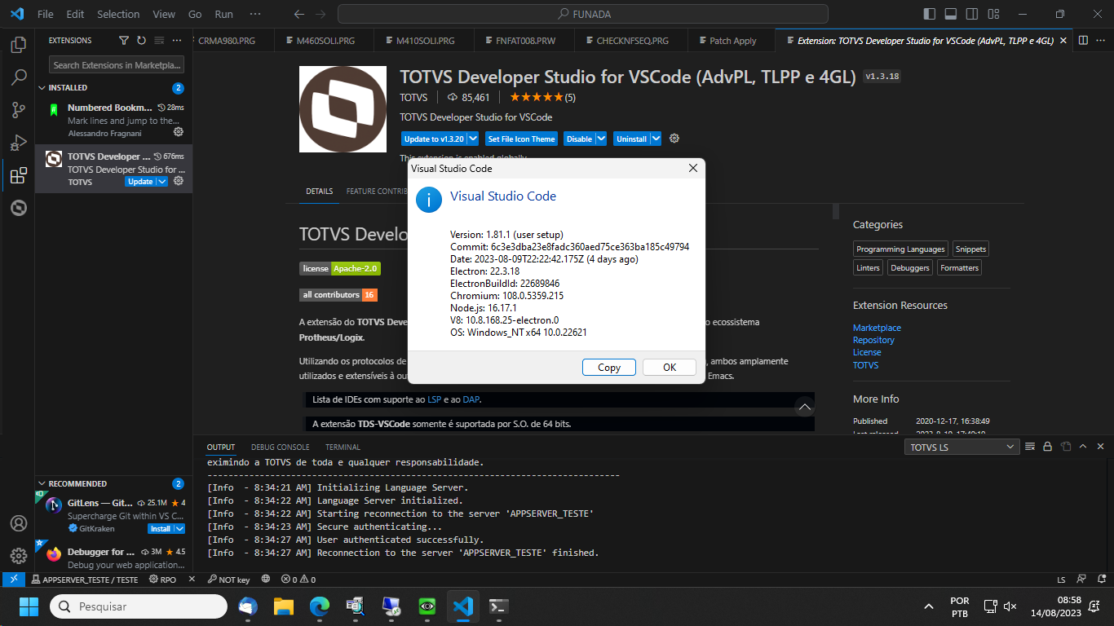Toggle the Lock Scrolling icon in output panel
The width and height of the screenshot is (1114, 626).
pos(1047,447)
